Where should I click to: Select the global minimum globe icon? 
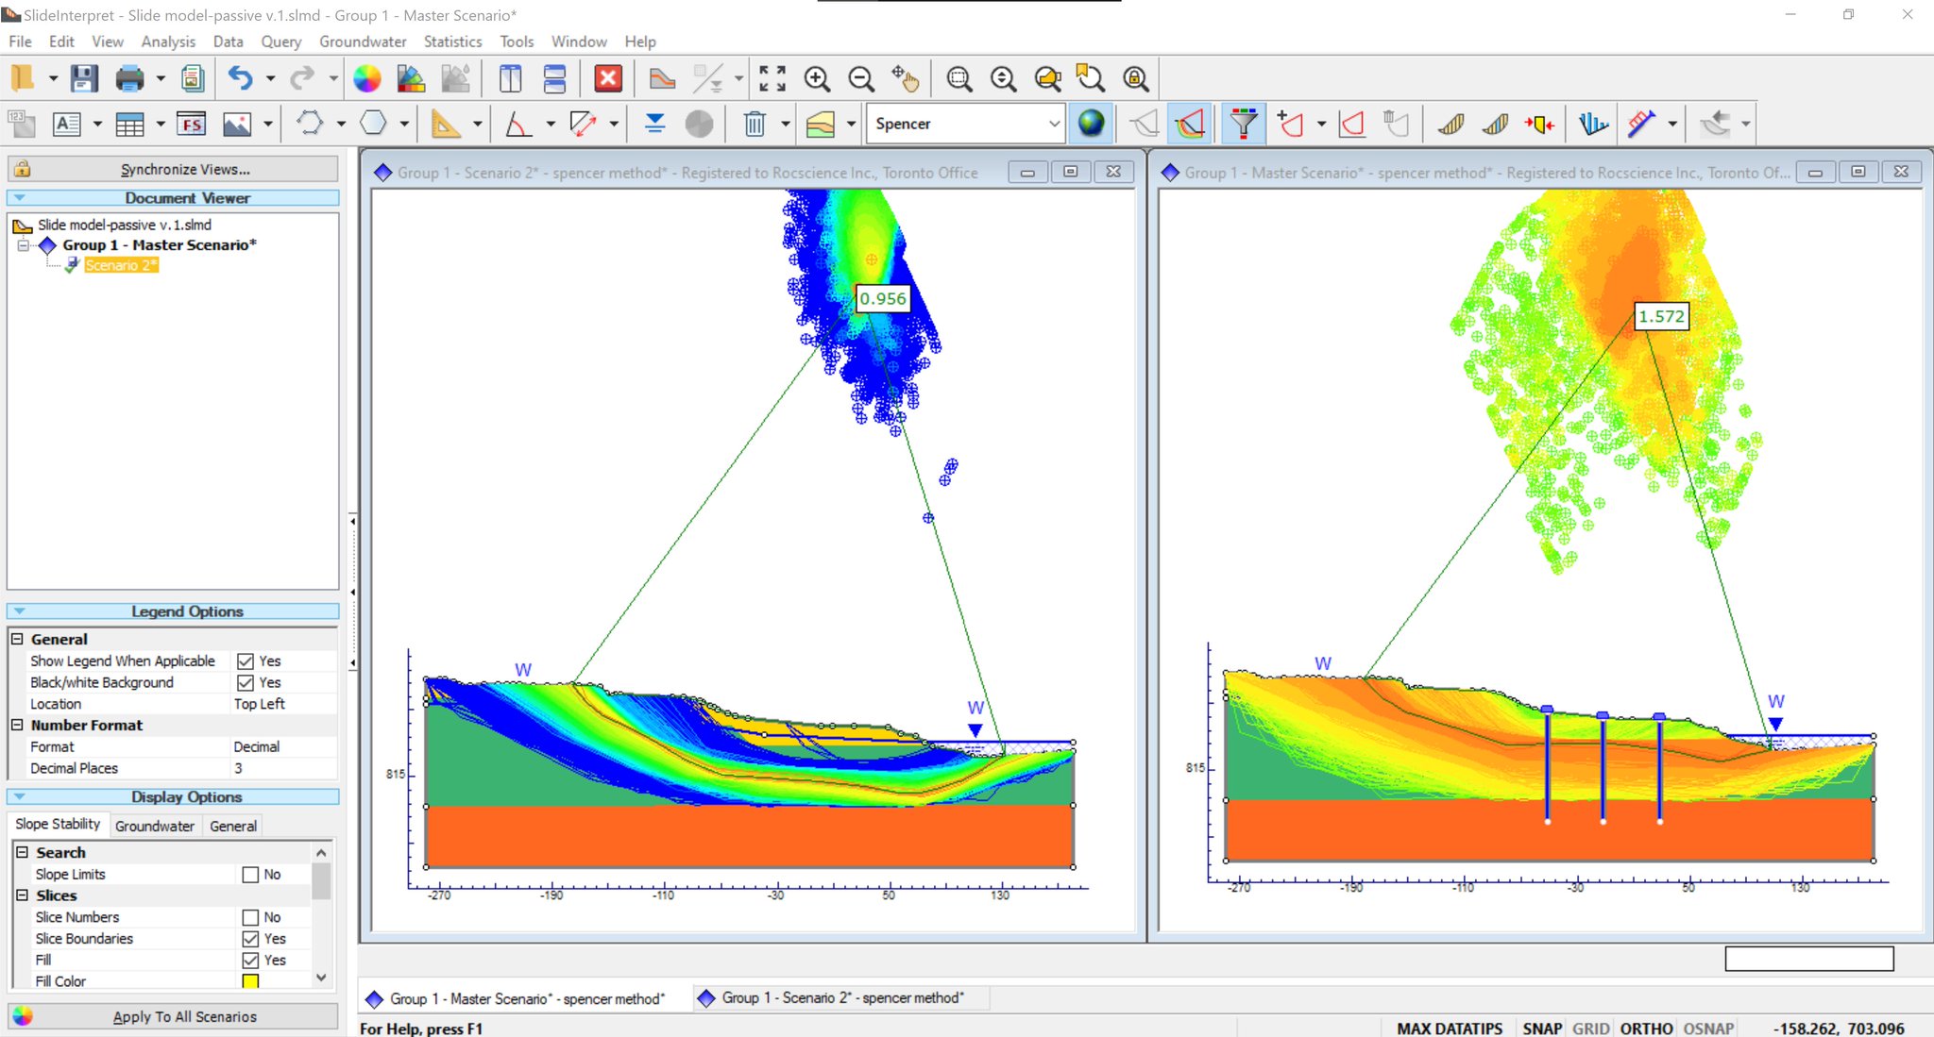[1091, 124]
